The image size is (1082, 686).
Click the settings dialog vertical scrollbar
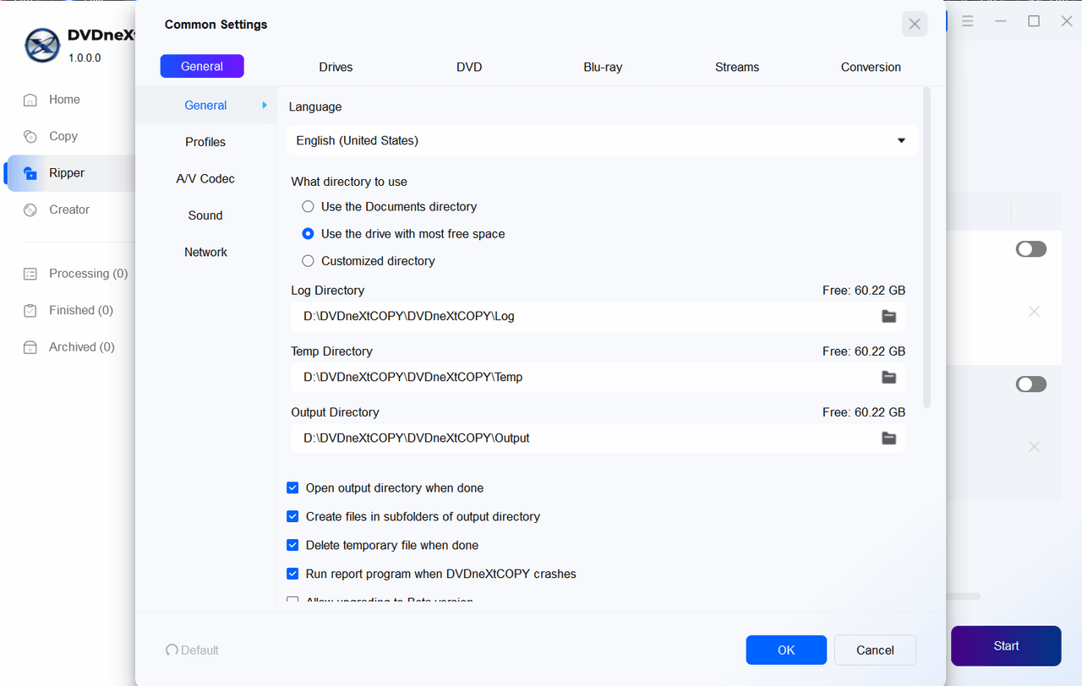point(927,248)
